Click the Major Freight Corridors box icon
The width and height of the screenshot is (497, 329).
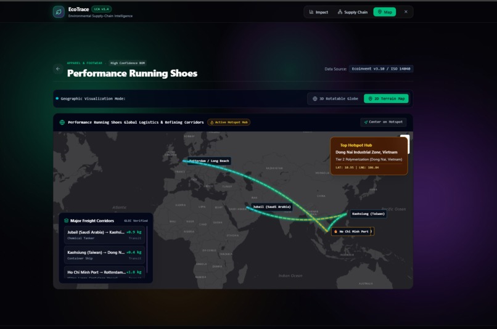click(x=66, y=221)
